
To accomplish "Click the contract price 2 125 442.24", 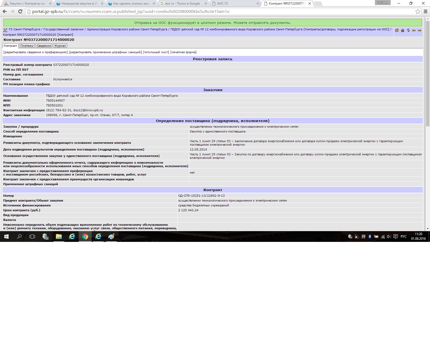I will point(188,210).
